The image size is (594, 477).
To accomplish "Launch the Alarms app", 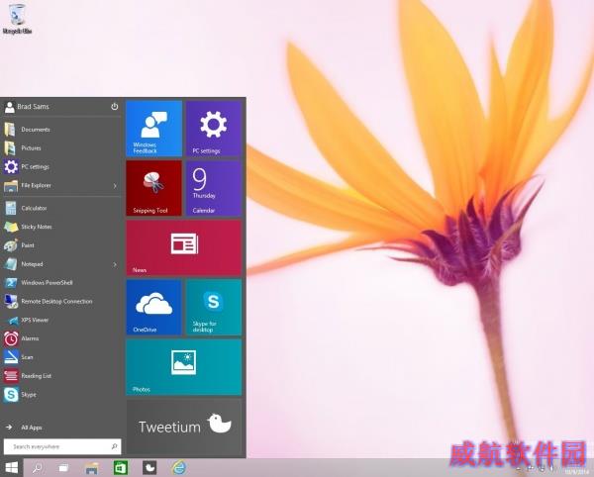I will click(x=60, y=338).
